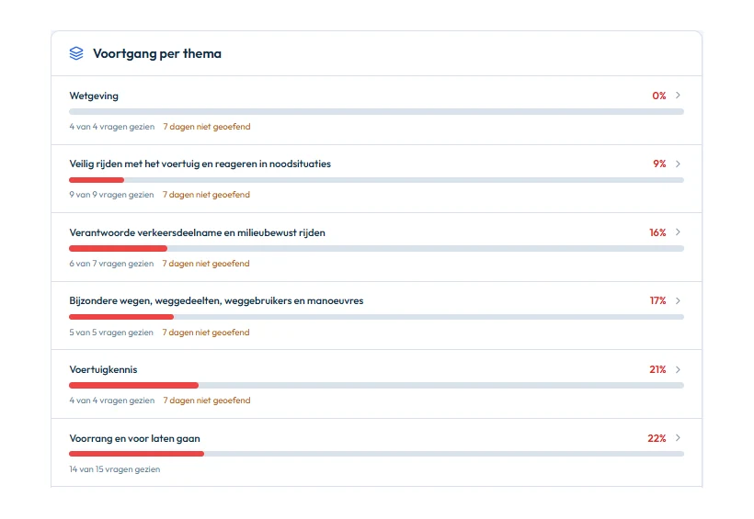Click the 21% score for Voertuigkennis

click(657, 369)
